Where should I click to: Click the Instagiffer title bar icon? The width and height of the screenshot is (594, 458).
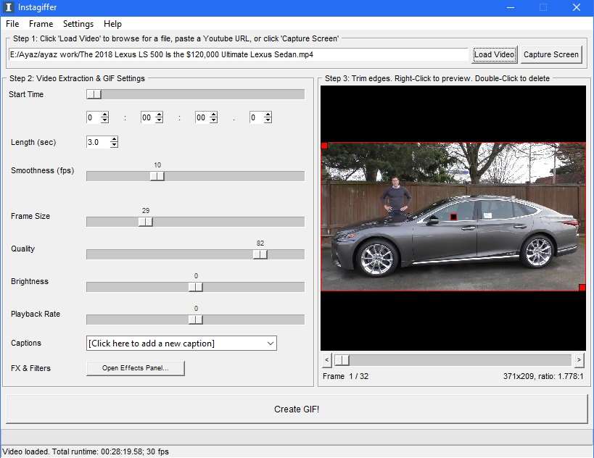pyautogui.click(x=8, y=7)
